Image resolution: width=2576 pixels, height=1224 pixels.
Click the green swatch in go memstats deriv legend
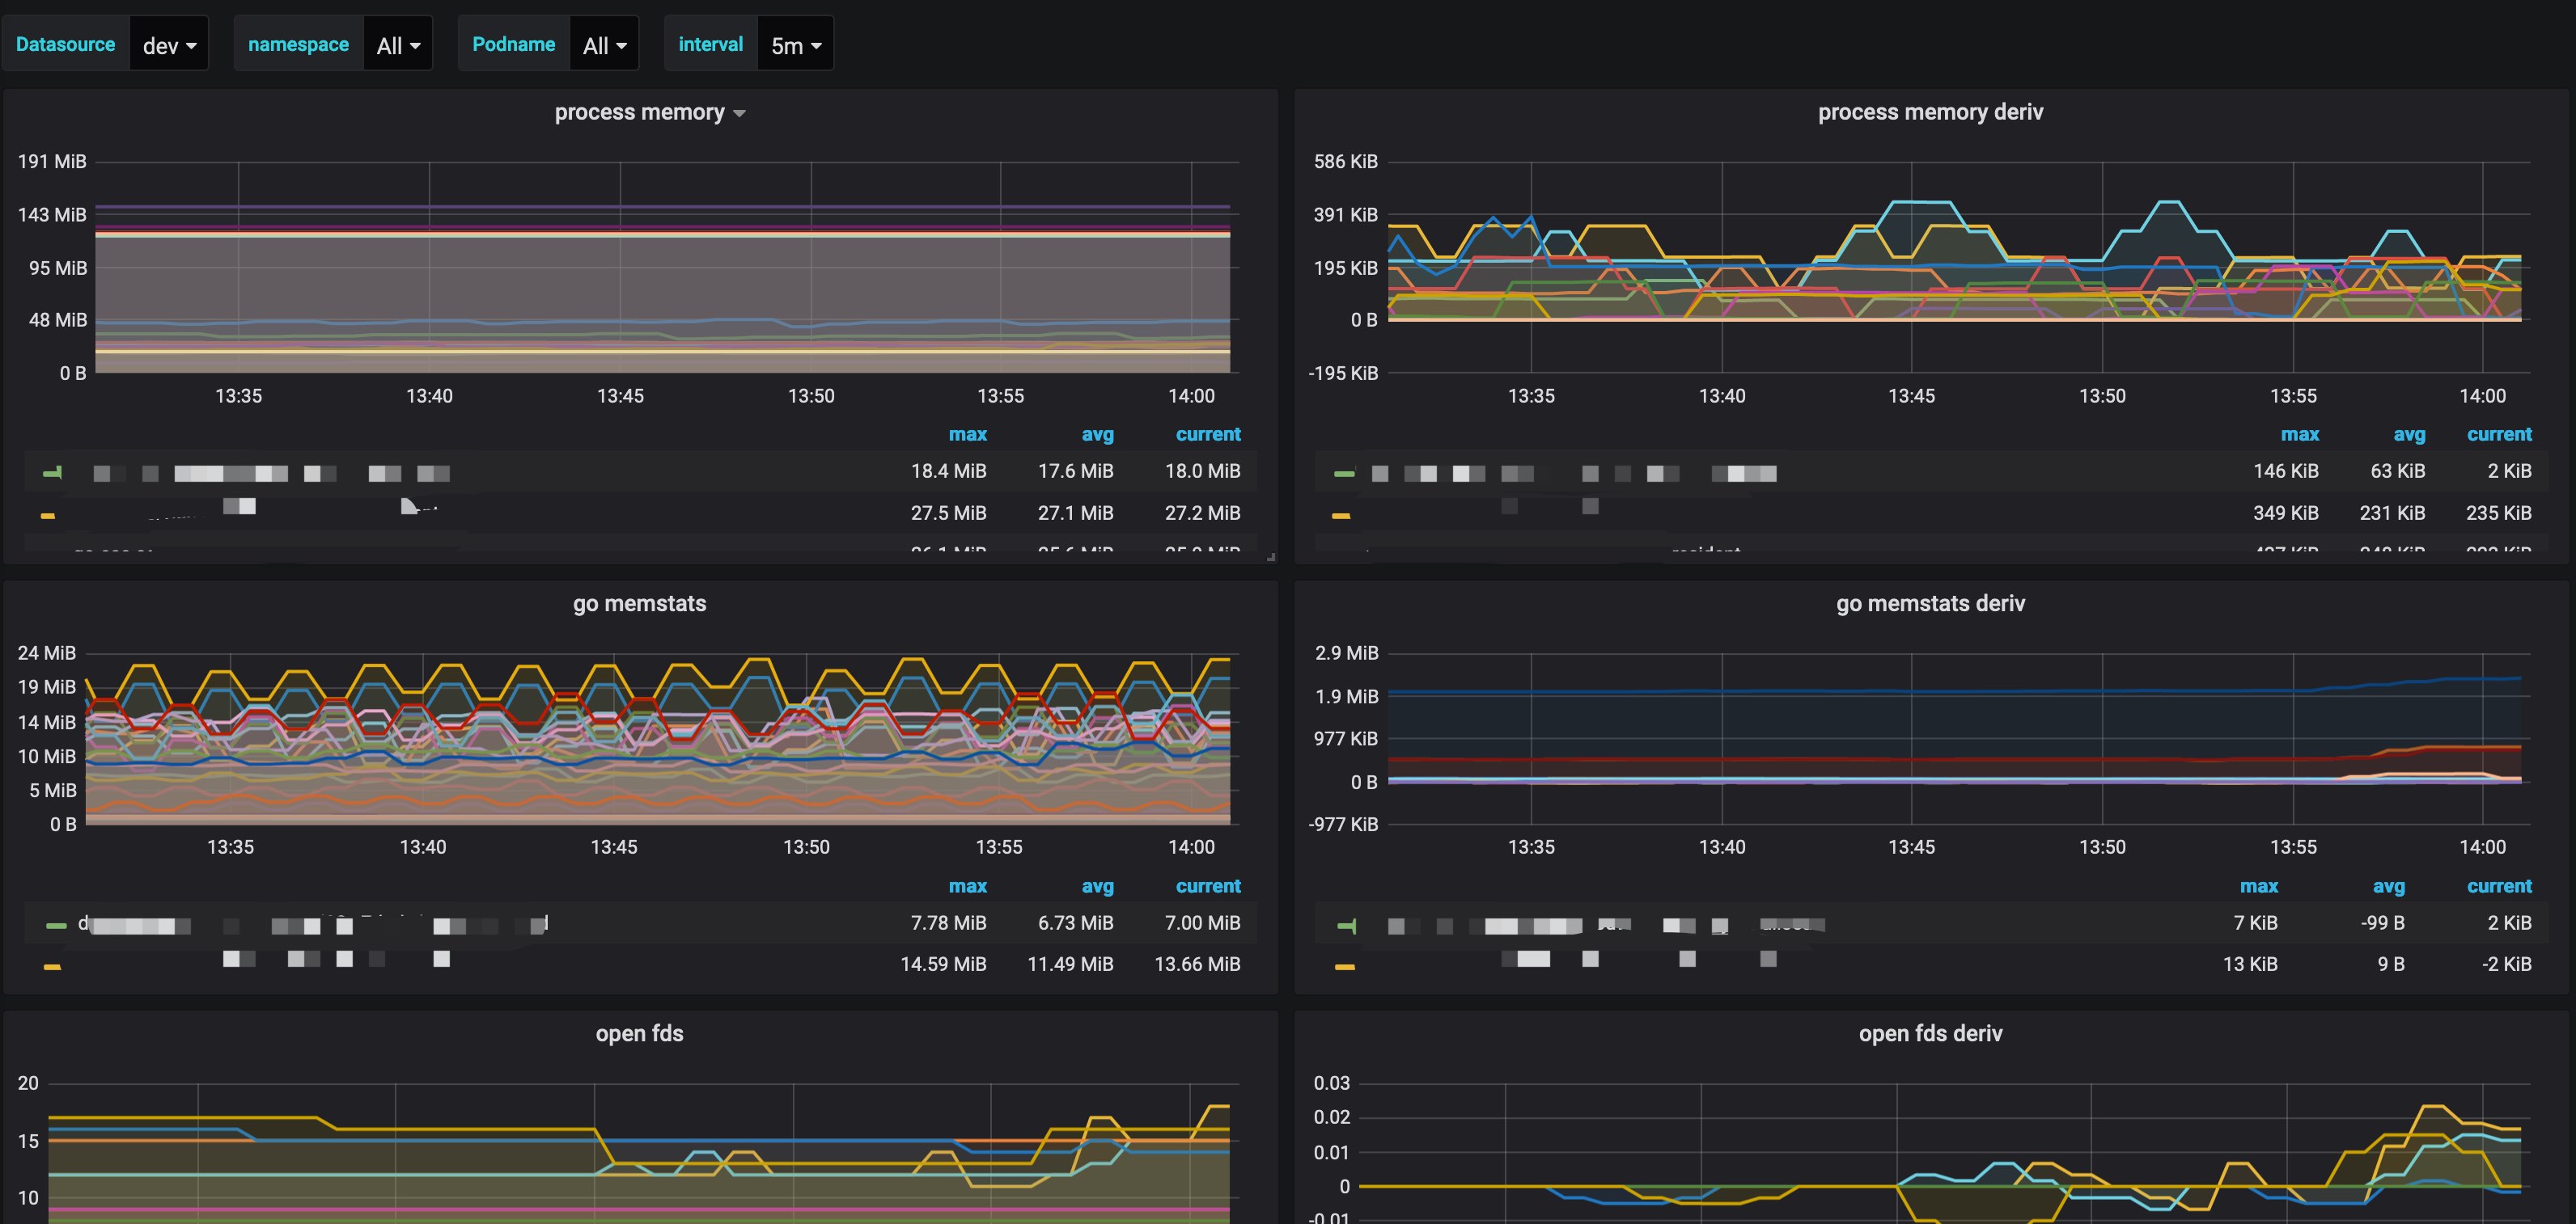pos(1346,926)
